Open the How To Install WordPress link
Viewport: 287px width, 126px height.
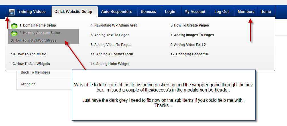click(x=34, y=40)
